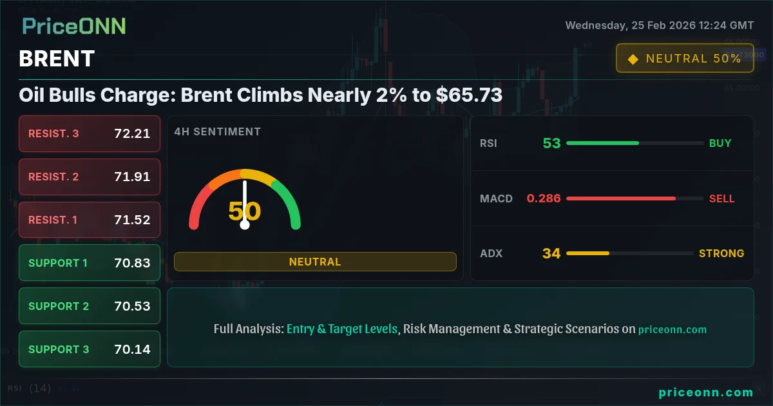773x406 pixels.
Task: Click the MACD value 0.286
Action: click(544, 198)
